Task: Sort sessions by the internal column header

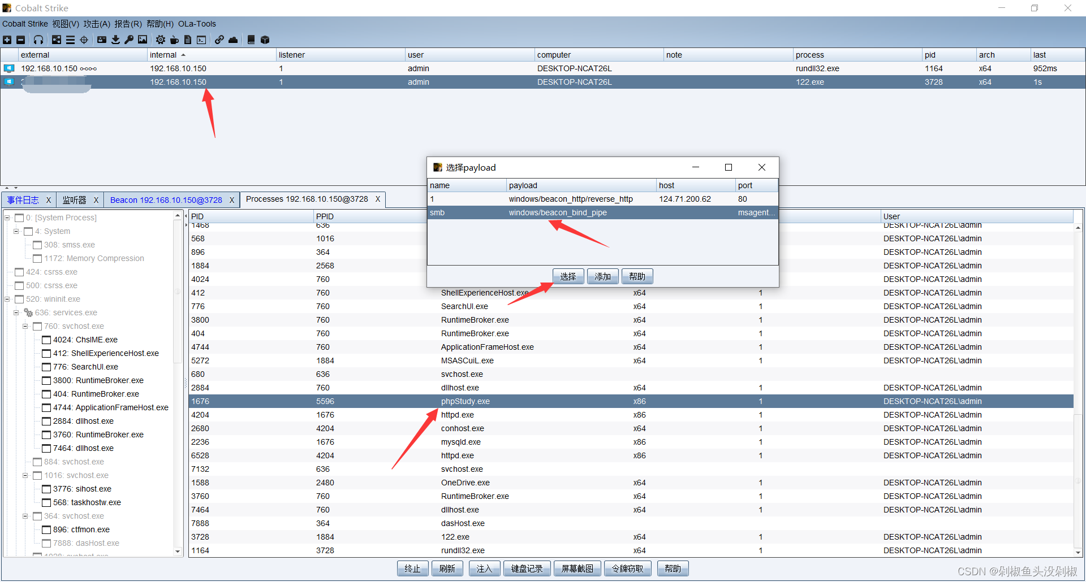Action: tap(211, 55)
